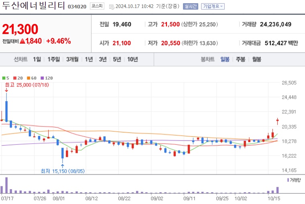305x204 pixels.
Task: Click the 09/11 date axis label
Action: tap(189, 198)
